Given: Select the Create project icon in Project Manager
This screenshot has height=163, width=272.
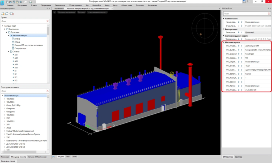Looking at the screenshot, I should tap(3, 14).
